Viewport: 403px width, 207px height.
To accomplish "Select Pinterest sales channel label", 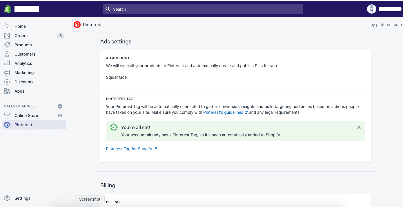I will tap(23, 125).
